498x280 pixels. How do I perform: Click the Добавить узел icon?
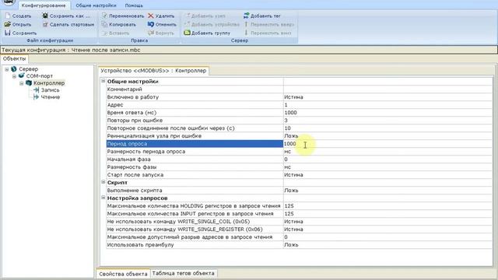coord(187,16)
